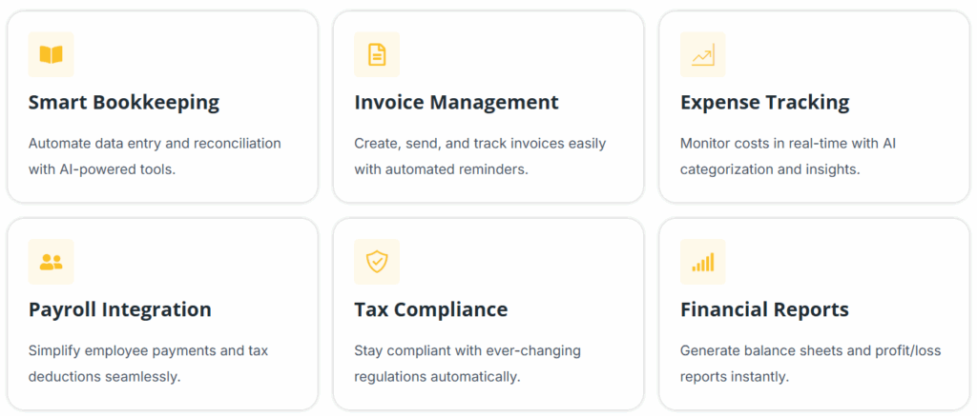Open the Smart Bookkeeping heading

coord(124,103)
